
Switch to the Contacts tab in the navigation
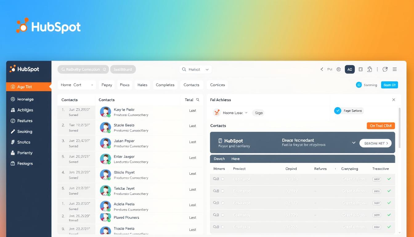point(192,85)
